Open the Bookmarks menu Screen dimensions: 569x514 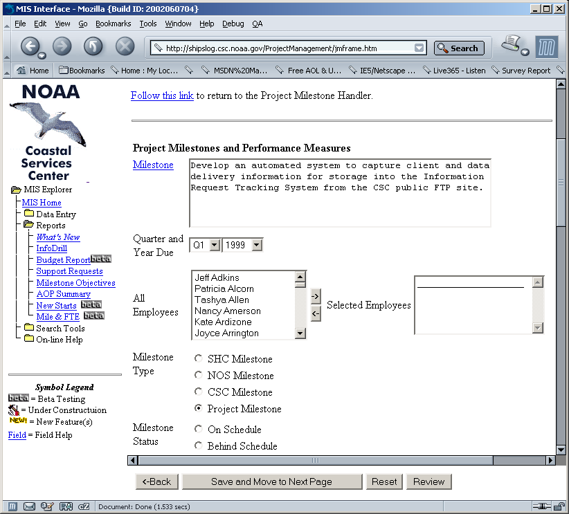click(114, 24)
